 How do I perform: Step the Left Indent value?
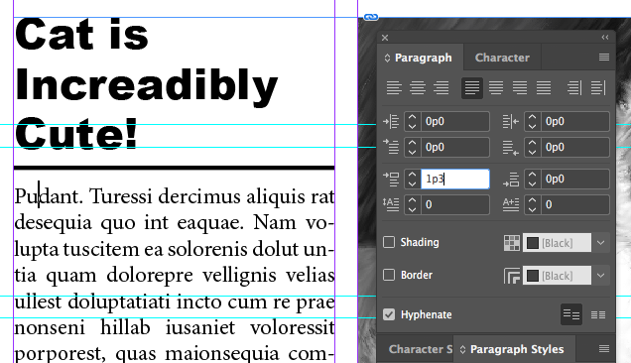[x=412, y=122]
